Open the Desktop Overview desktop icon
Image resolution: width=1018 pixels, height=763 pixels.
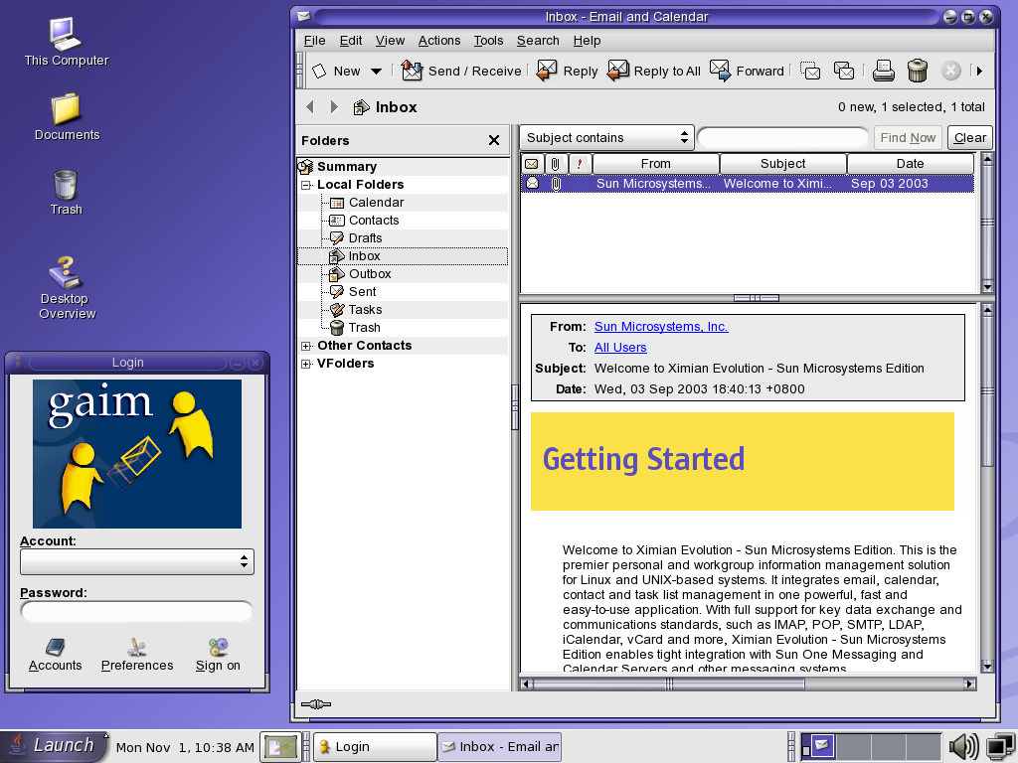pos(67,288)
